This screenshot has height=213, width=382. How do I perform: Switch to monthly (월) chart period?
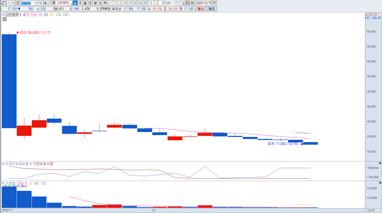[85, 3]
